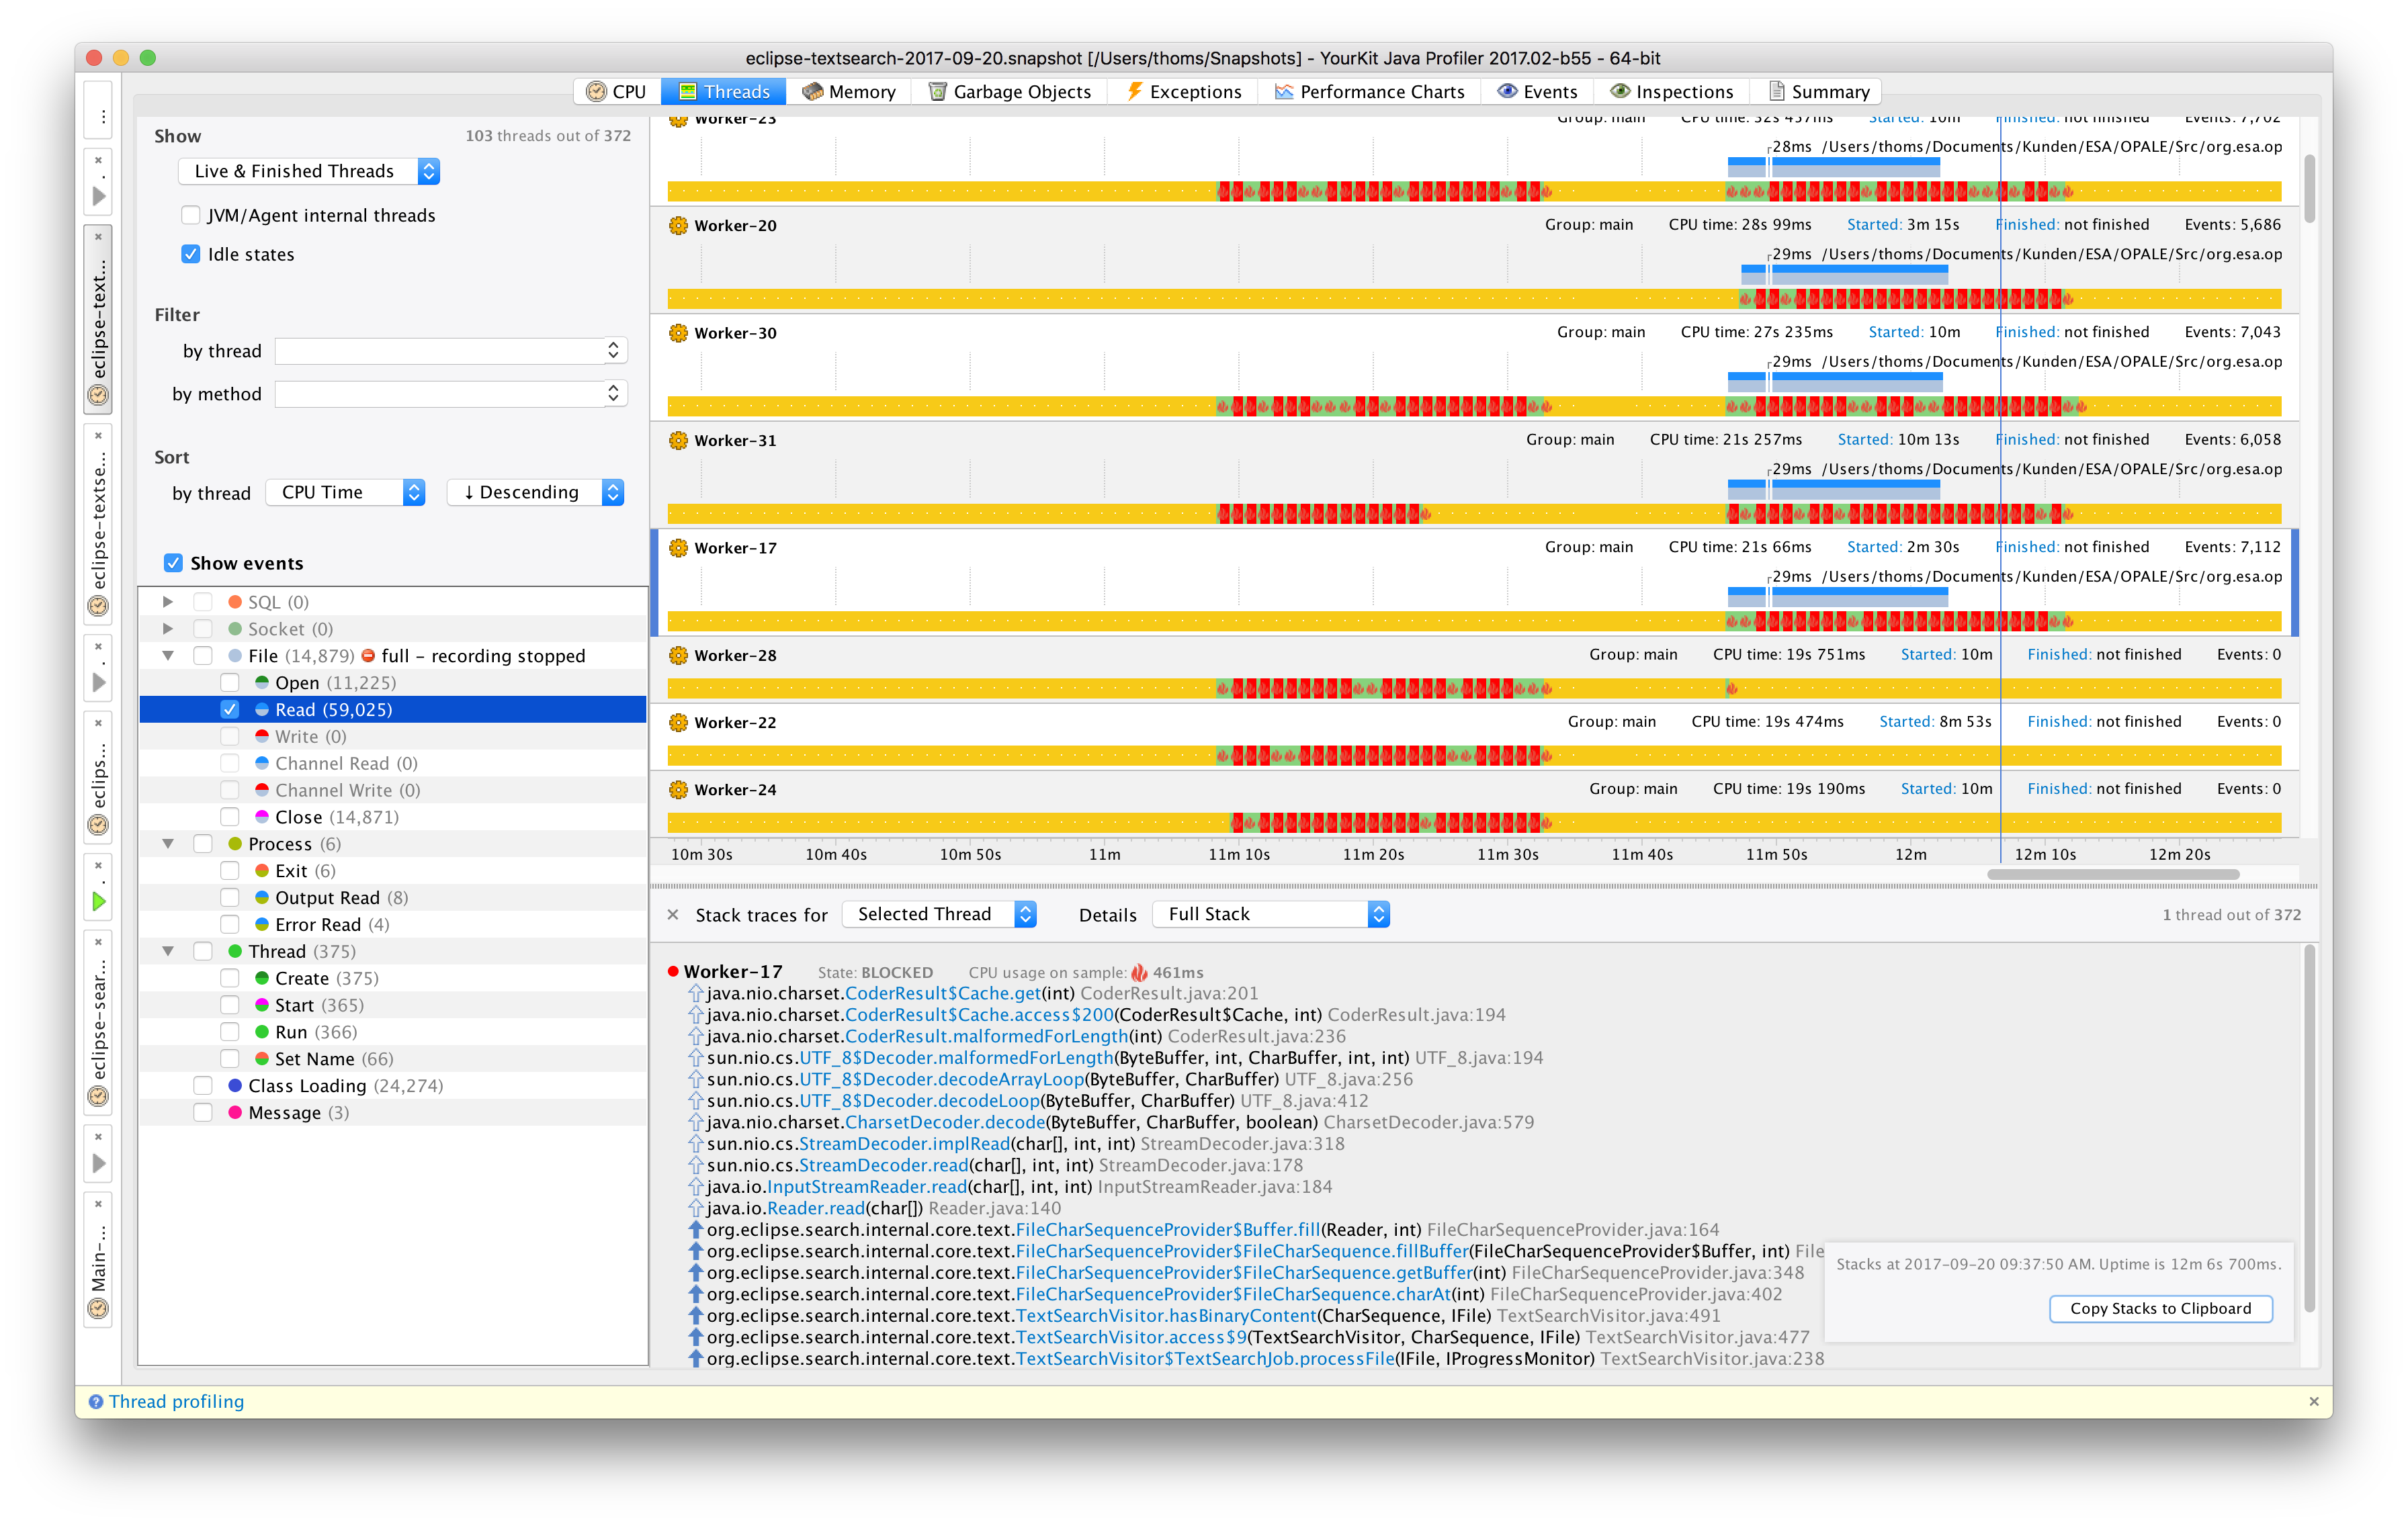This screenshot has width=2408, height=1526.
Task: Open the sort by CPU Time dropdown
Action: click(346, 492)
